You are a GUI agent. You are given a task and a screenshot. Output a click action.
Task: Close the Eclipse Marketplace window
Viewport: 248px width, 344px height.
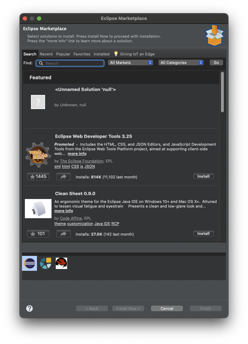coord(25,18)
